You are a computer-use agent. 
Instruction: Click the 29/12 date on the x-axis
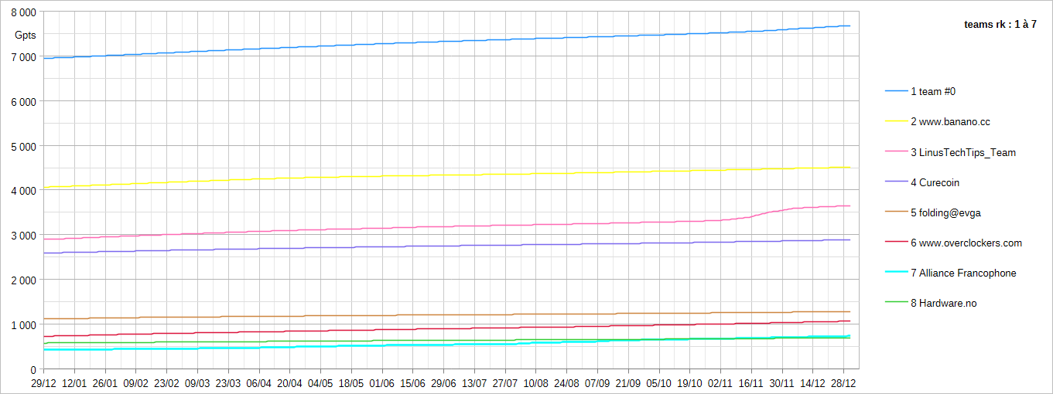(x=43, y=382)
